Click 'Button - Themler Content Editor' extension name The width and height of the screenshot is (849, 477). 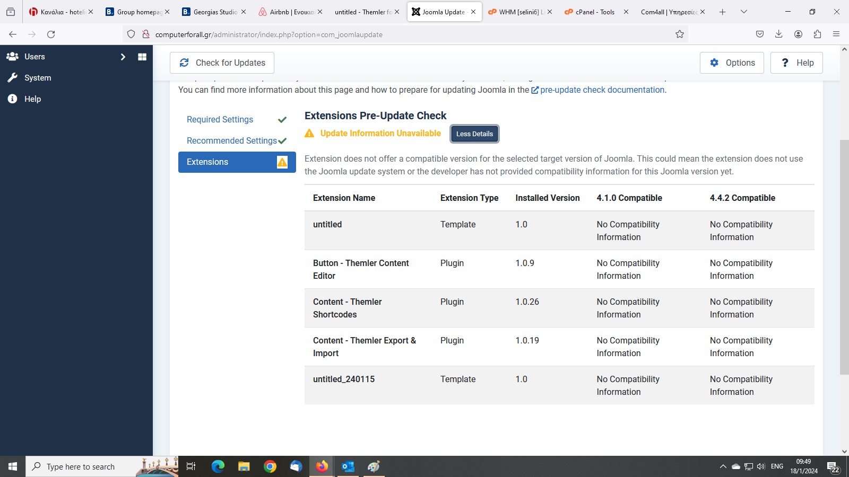(x=361, y=270)
